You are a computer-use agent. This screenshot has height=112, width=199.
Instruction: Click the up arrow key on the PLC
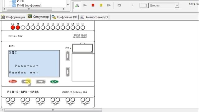coord(68,56)
